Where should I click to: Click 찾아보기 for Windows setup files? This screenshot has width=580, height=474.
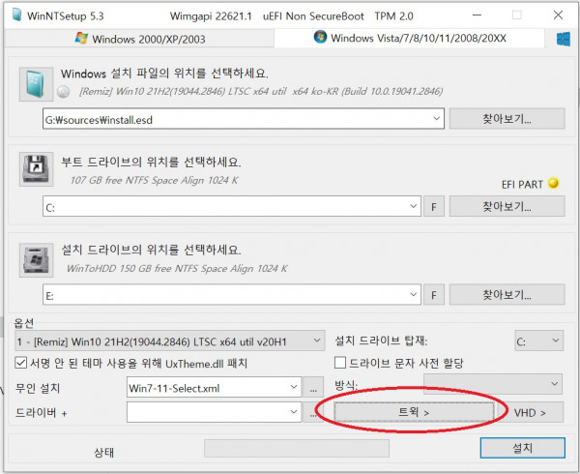[x=507, y=119]
